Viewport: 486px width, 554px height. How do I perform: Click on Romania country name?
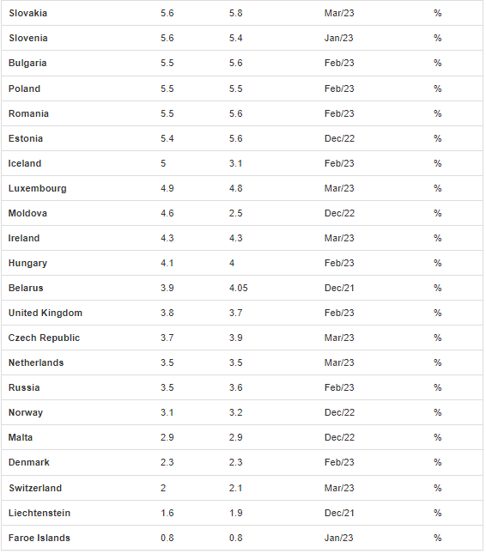28,113
